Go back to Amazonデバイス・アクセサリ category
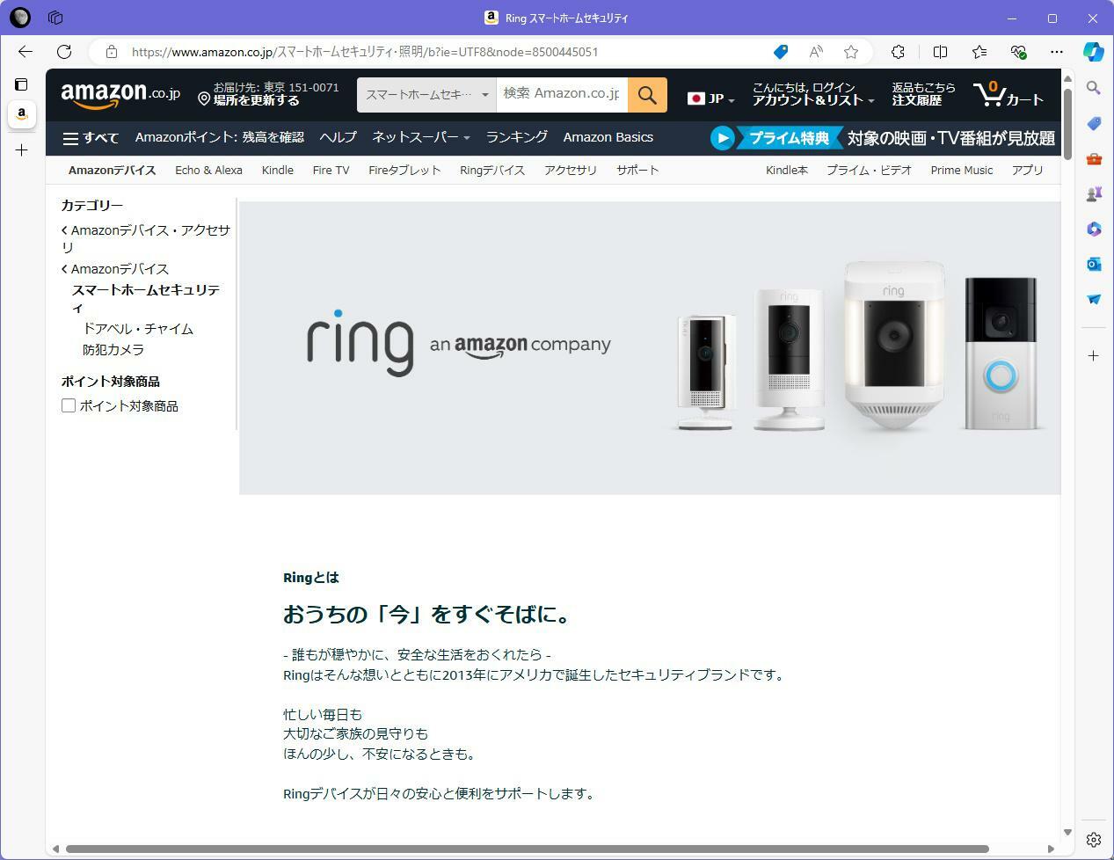This screenshot has width=1114, height=860. tap(146, 238)
